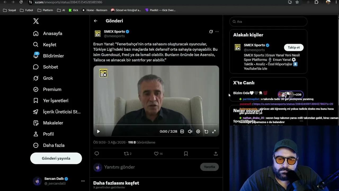Open the post's more options menu
Image resolution: width=339 pixels, height=191 pixels.
[x=217, y=32]
